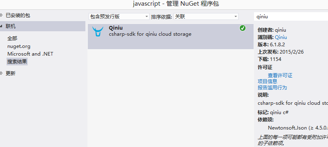
Task: Select 全部 in the source list
Action: pyautogui.click(x=12, y=39)
